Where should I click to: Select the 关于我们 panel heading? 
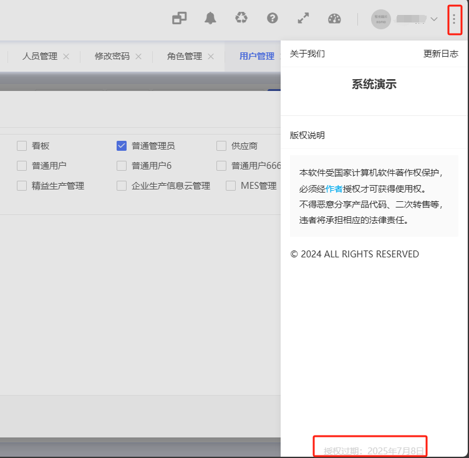pyautogui.click(x=307, y=54)
